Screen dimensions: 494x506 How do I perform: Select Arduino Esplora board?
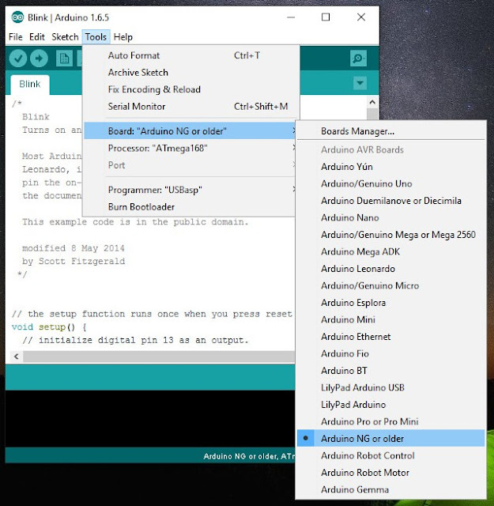(390, 303)
